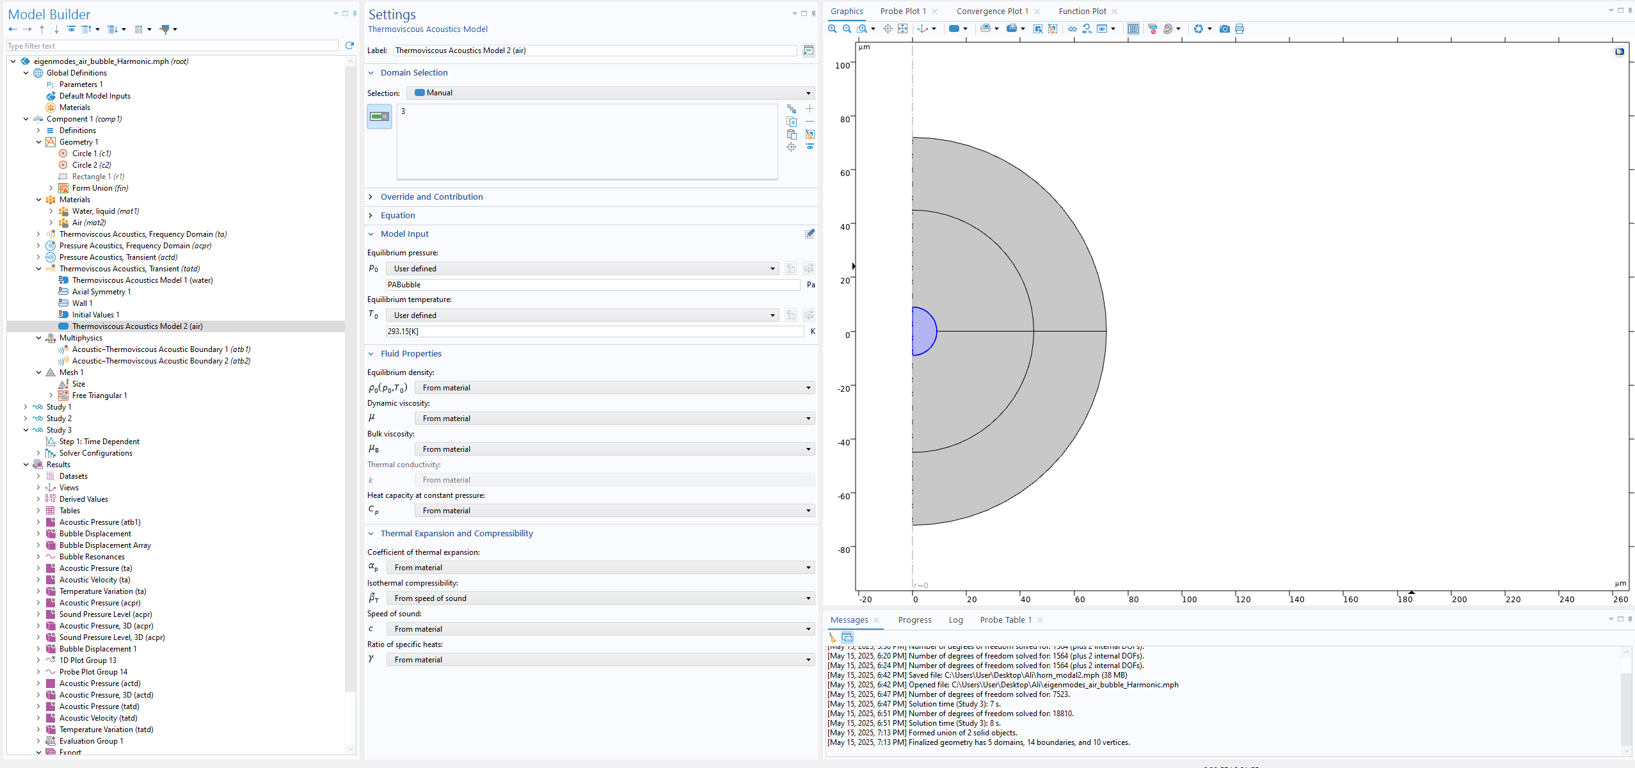Screen dimensions: 1635x768
Task: Click the Print graphics icon
Action: (x=1240, y=29)
